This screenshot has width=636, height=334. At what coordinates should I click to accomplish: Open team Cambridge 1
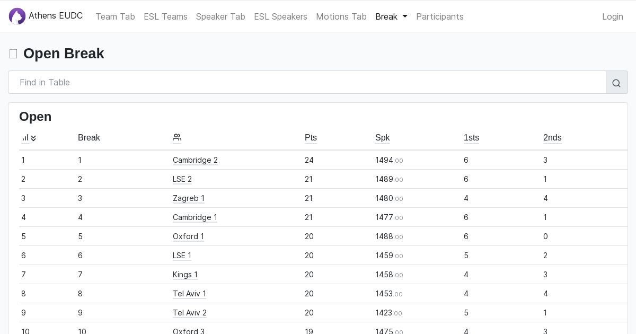click(195, 217)
